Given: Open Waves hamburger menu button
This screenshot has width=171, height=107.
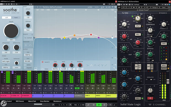Looking at the screenshot, I should click(x=169, y=7).
